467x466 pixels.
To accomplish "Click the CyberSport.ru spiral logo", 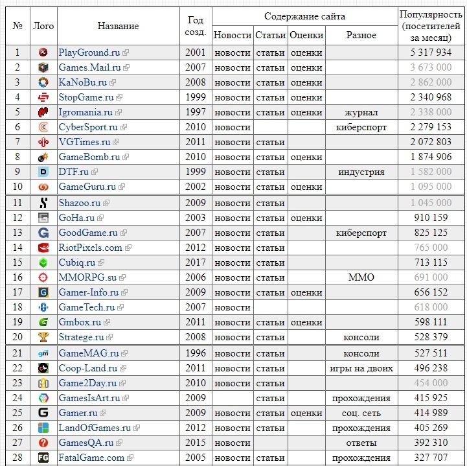I will point(43,127).
